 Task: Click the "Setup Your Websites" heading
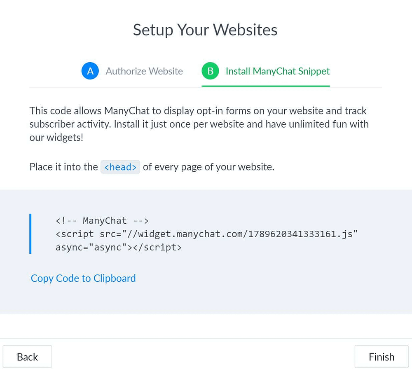coord(205,30)
